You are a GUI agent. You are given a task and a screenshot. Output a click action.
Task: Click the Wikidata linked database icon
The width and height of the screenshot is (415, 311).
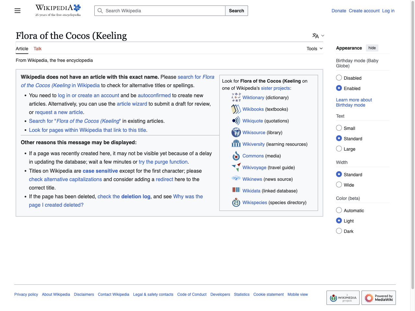click(x=236, y=190)
